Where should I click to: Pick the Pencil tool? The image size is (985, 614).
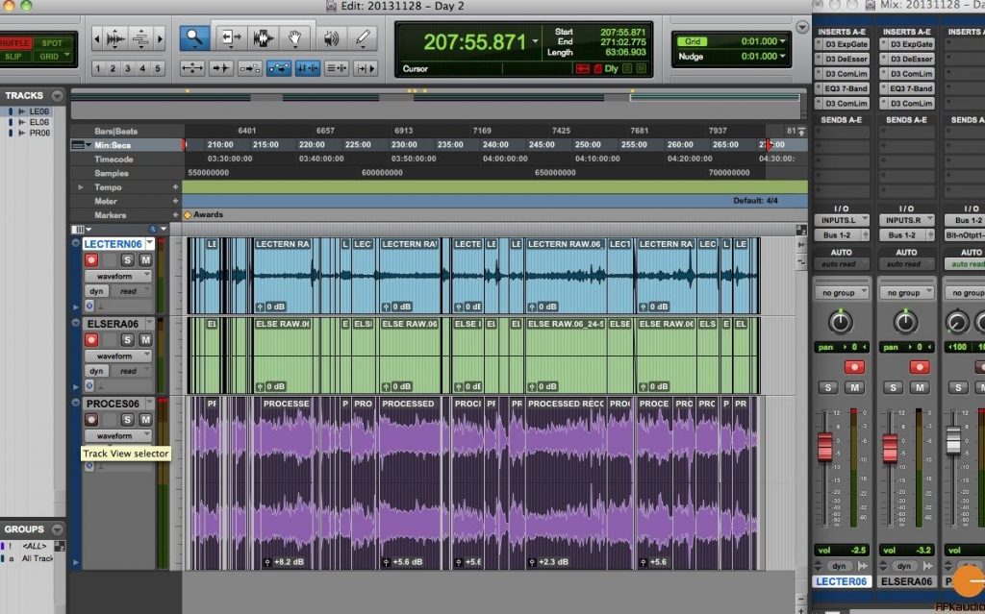pos(363,38)
